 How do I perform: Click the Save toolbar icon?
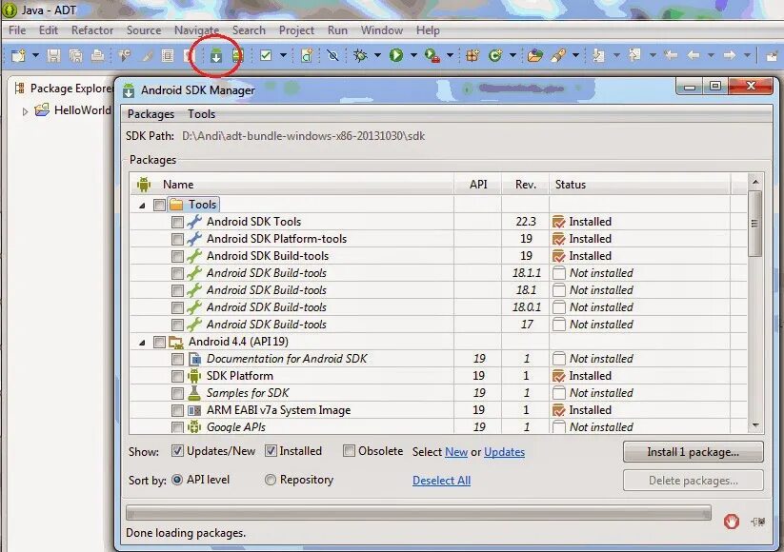pyautogui.click(x=53, y=55)
